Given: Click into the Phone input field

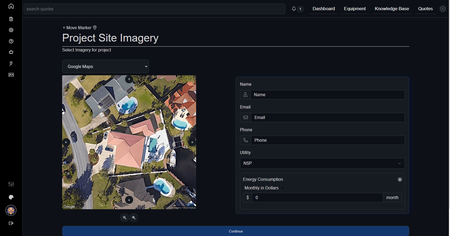Looking at the screenshot, I should (x=328, y=140).
